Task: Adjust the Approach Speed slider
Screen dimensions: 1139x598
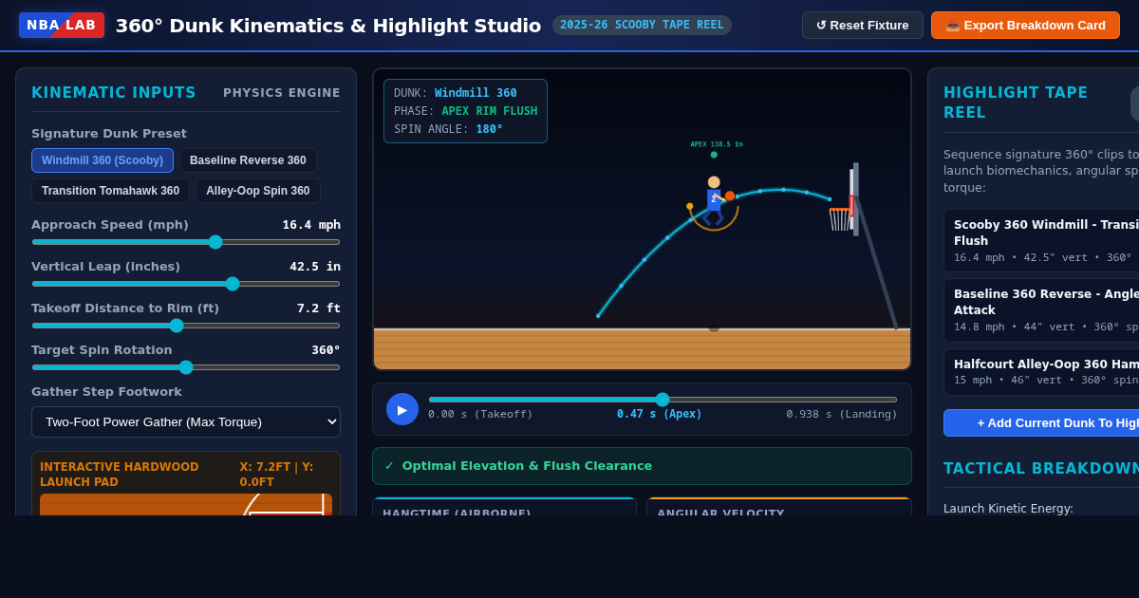Action: 186,242
